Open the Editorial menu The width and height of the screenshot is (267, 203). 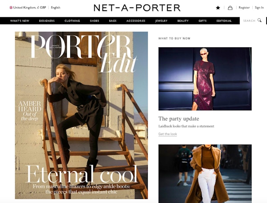(224, 21)
